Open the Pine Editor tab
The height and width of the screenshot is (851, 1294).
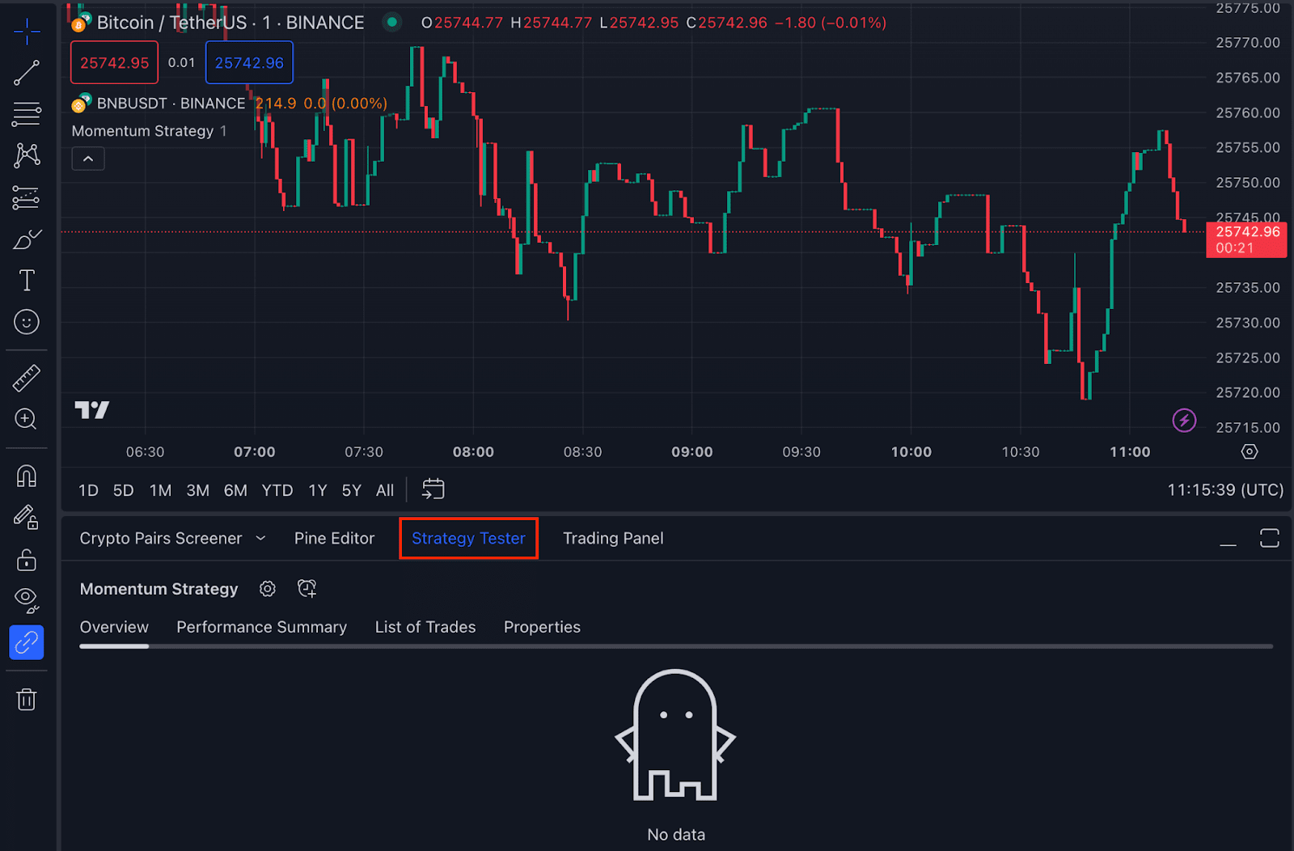tap(334, 538)
